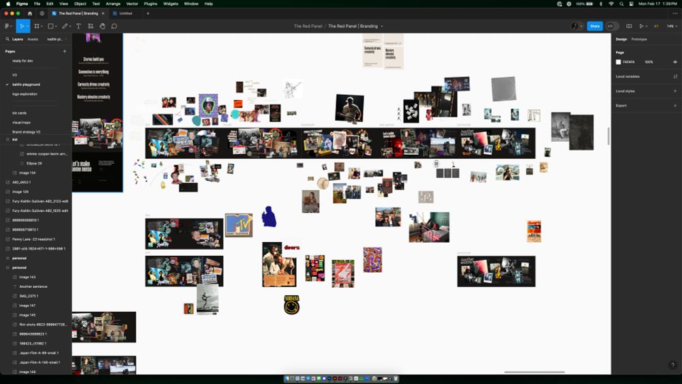Open the Vector menu
682x384 pixels.
pos(132,3)
